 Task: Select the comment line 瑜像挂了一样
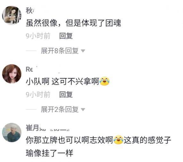[50, 153]
